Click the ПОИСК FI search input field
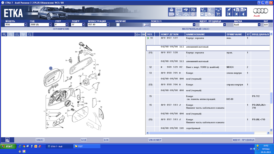 point(172,25)
